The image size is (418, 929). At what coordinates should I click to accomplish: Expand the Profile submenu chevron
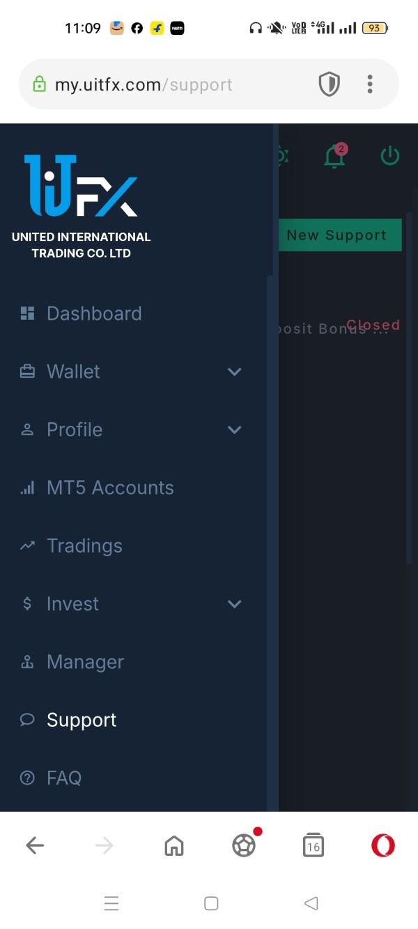(x=235, y=429)
